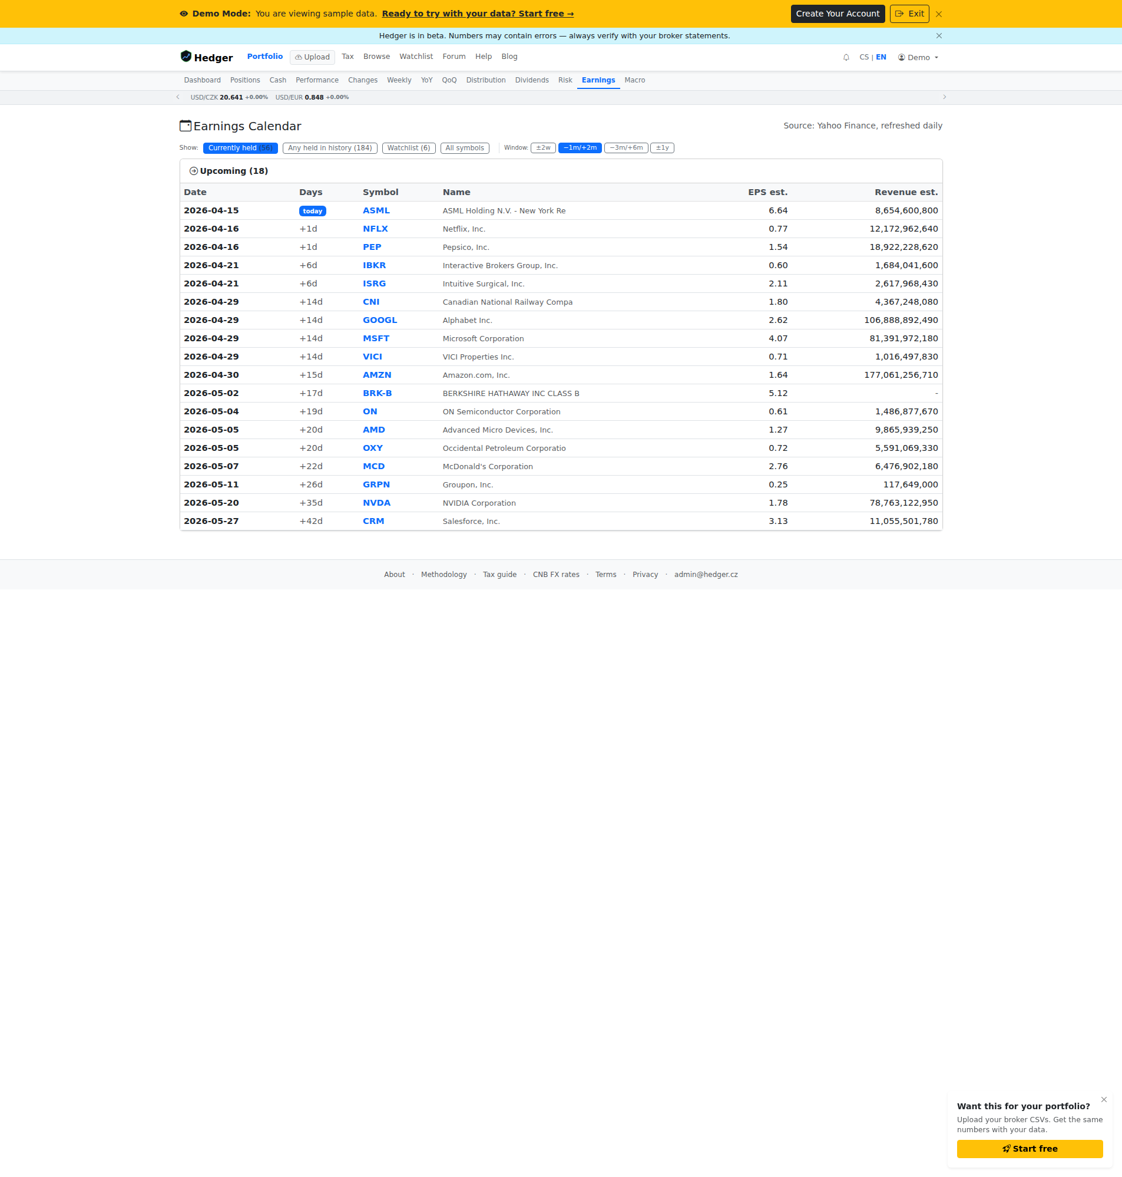This screenshot has width=1122, height=1177.
Task: Close the portfolio promo popup
Action: tap(1104, 1100)
